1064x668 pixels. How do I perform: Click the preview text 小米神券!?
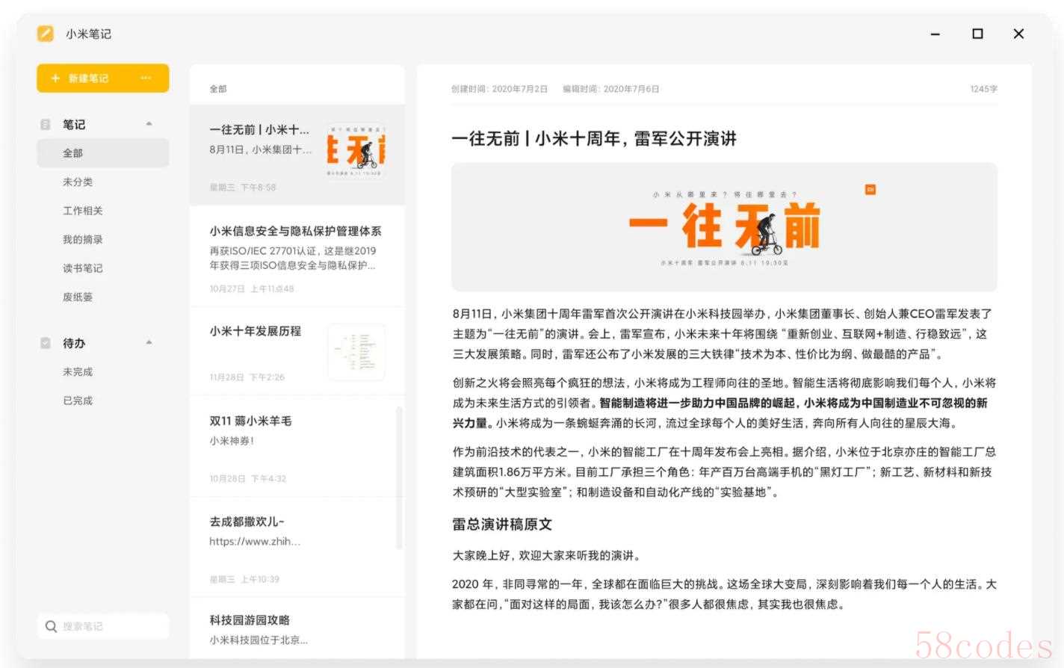pyautogui.click(x=232, y=441)
